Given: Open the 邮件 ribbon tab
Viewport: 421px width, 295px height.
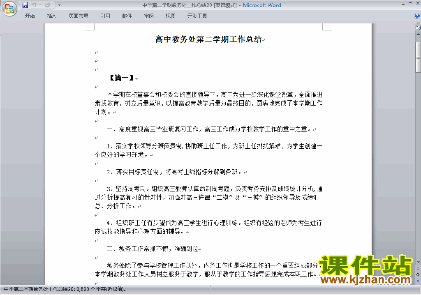Looking at the screenshot, I should (127, 16).
